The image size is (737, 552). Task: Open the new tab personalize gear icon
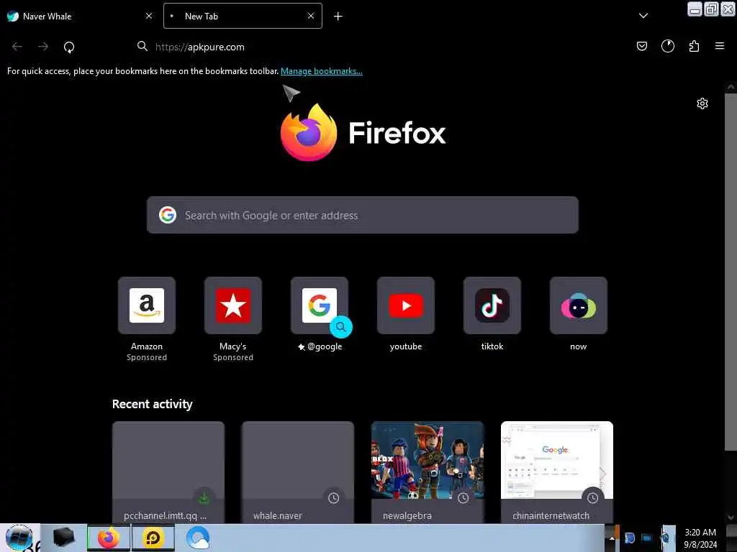coord(702,103)
